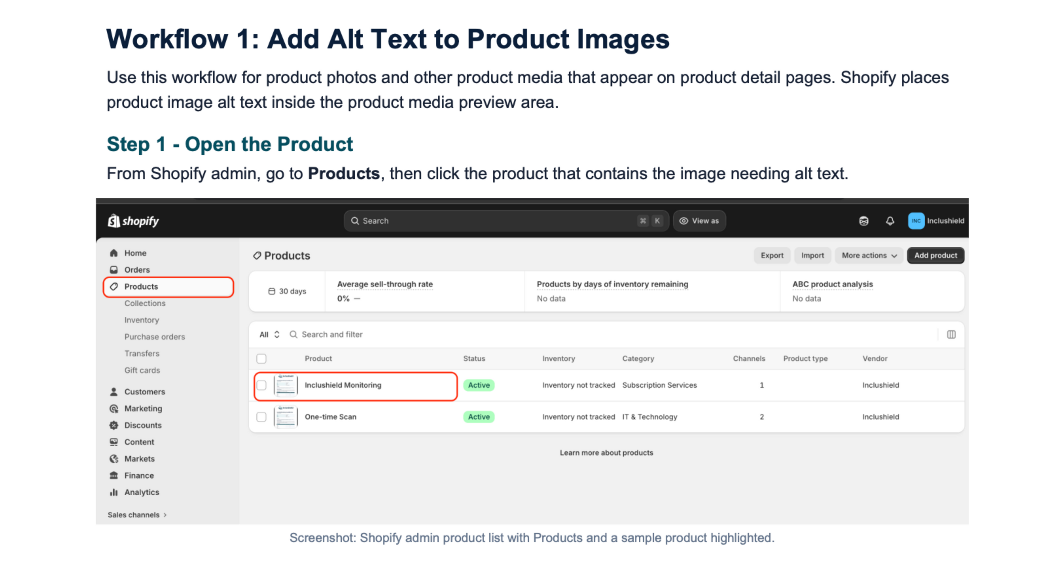Click the Orders inbox icon
Screen dimensions: 1064x580
tap(114, 270)
